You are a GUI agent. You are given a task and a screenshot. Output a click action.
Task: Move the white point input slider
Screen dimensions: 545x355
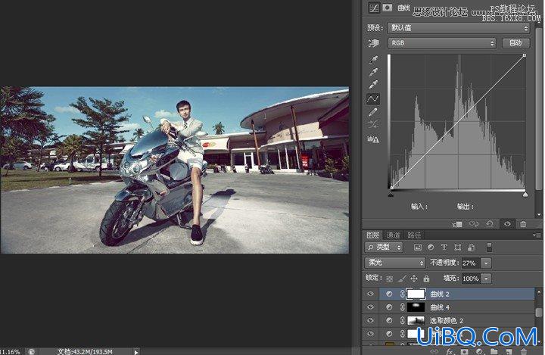(525, 194)
